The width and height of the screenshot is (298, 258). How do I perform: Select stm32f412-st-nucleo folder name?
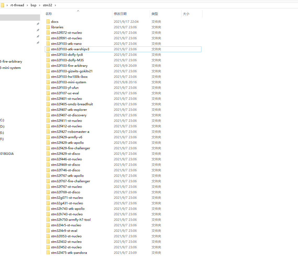tap(67, 126)
